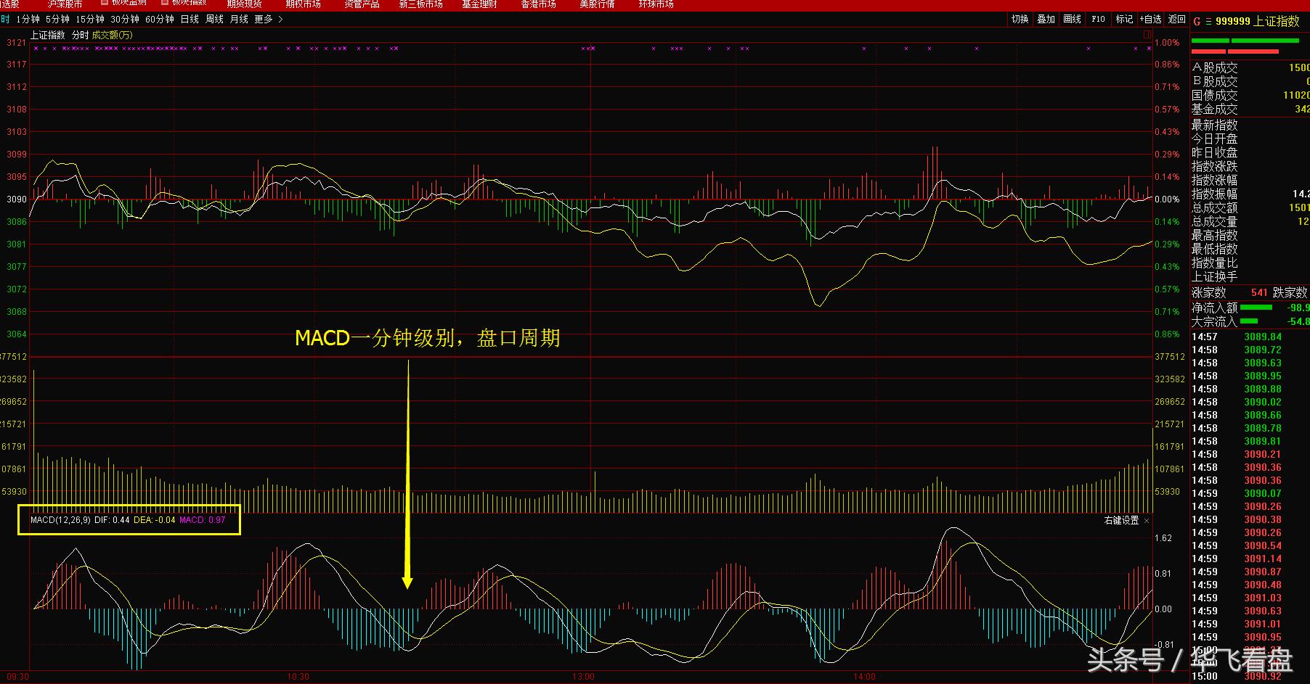Click the 返回 return button
This screenshot has height=684, width=1310.
click(x=1176, y=20)
